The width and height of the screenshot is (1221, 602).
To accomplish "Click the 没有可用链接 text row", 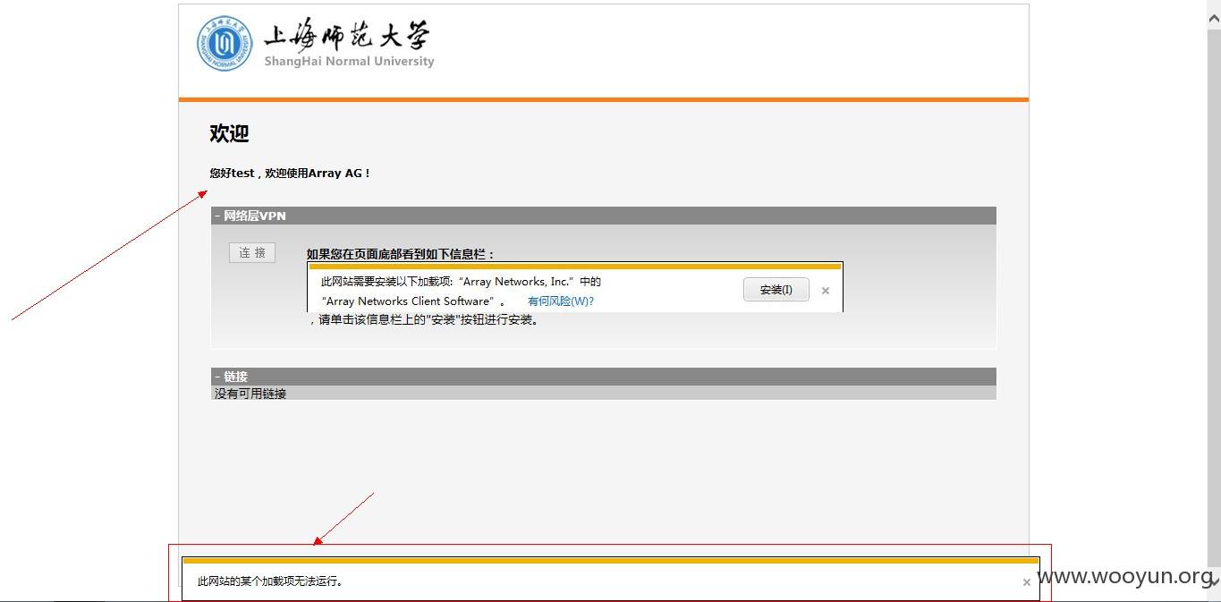I will click(604, 394).
